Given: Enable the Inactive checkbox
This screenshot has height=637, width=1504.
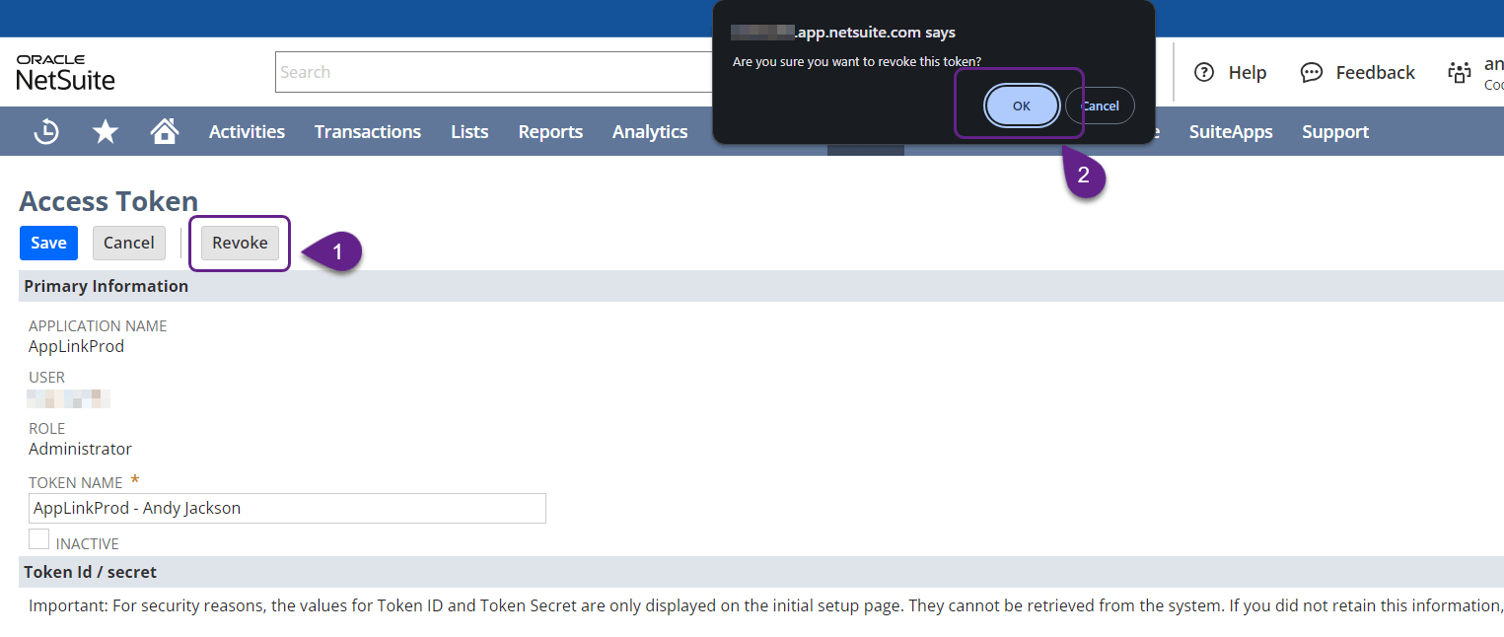Looking at the screenshot, I should pos(38,538).
